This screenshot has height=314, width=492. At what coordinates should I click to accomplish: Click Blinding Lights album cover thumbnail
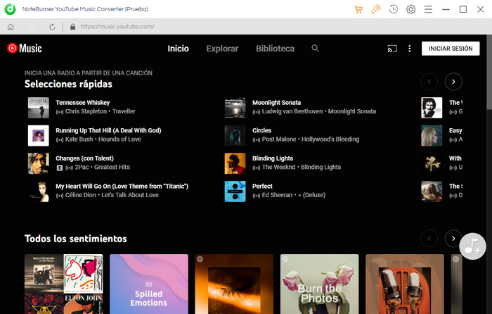(235, 163)
